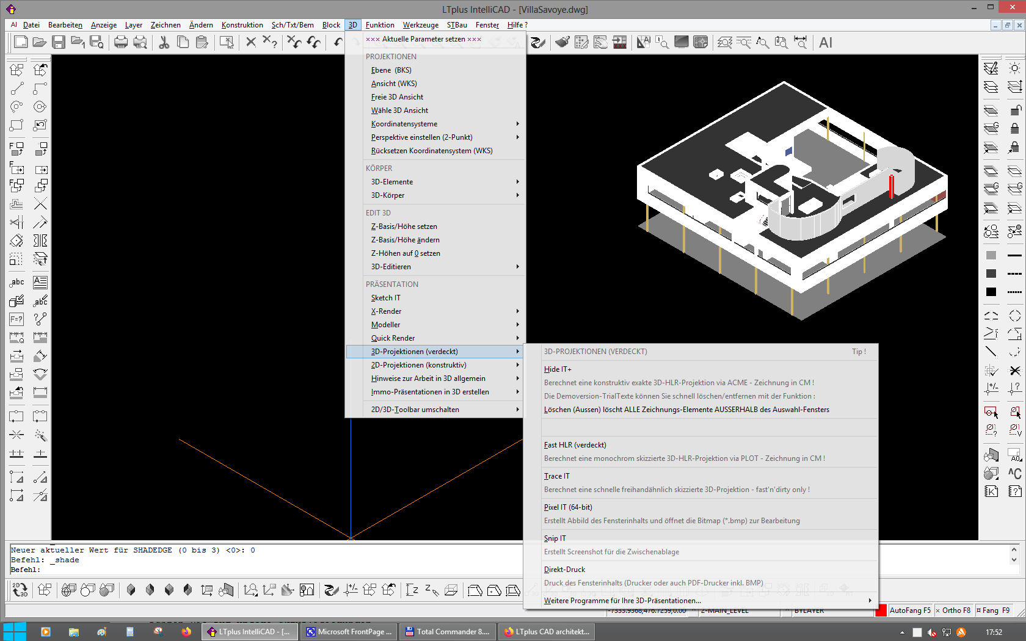1026x641 pixels.
Task: Click the °C icon in the right toolbar
Action: tap(1014, 473)
